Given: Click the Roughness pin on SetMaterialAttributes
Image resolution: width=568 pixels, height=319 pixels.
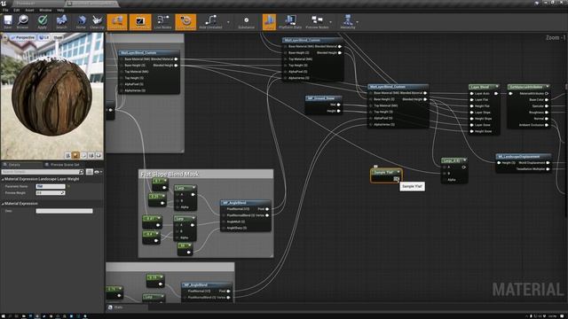Looking at the screenshot, I should 547,113.
